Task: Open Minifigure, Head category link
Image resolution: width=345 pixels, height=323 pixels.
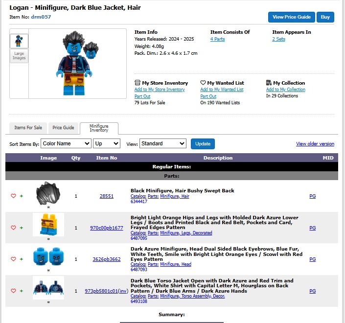Action: click(x=176, y=264)
